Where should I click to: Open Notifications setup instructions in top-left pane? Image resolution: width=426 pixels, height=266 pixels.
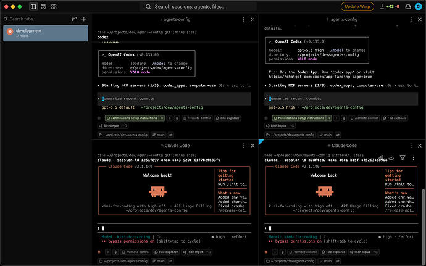132,118
